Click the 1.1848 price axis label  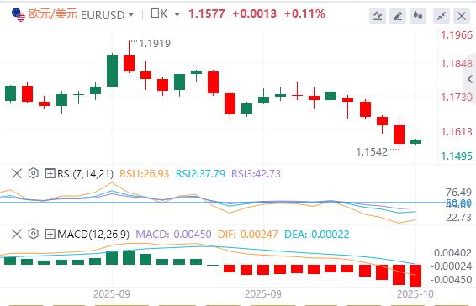point(457,64)
